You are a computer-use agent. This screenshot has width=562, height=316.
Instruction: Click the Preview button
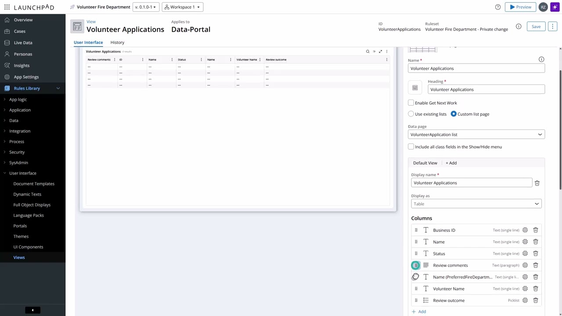pyautogui.click(x=520, y=7)
